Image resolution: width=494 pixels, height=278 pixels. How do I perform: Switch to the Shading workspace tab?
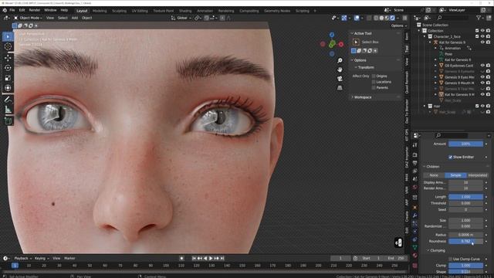click(x=185, y=11)
